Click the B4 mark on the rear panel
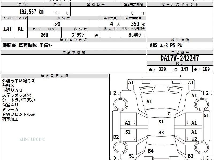Viewport: 214px width, 160px height. (x=151, y=151)
